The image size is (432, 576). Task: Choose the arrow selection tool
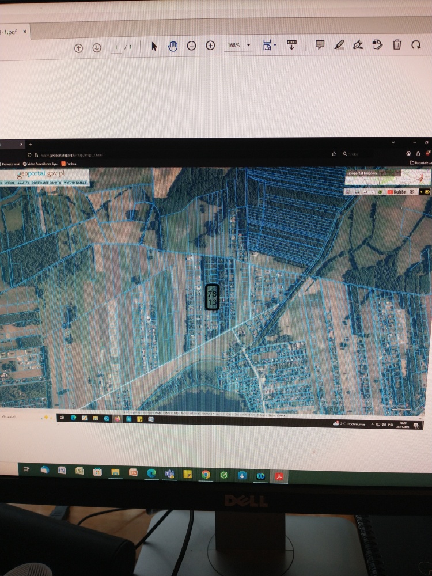154,46
